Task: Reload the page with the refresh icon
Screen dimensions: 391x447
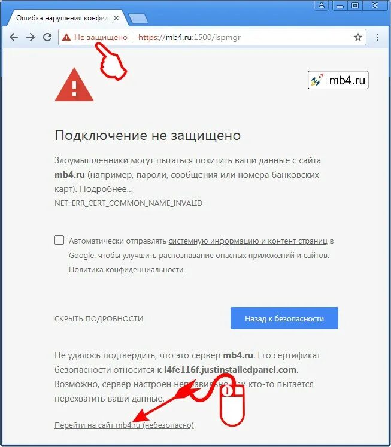Action: pos(47,37)
